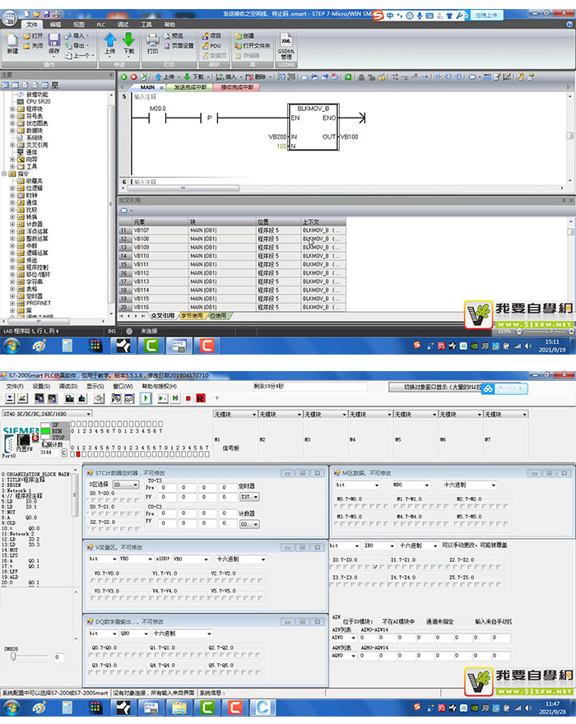This screenshot has width=576, height=724.
Task: Click the 插入 insert button in editor toolbar
Action: [227, 77]
